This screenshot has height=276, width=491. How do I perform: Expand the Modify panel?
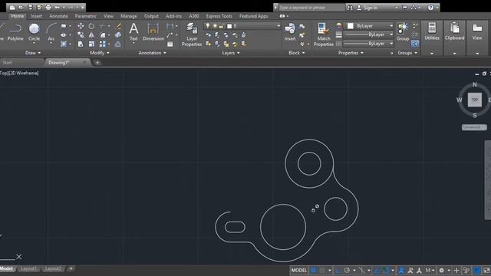pyautogui.click(x=100, y=53)
